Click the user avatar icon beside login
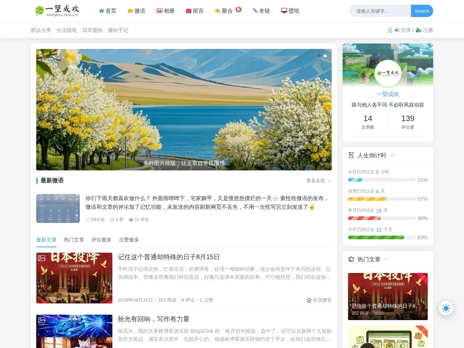Screen dimensions: 464x348 tap(390, 30)
